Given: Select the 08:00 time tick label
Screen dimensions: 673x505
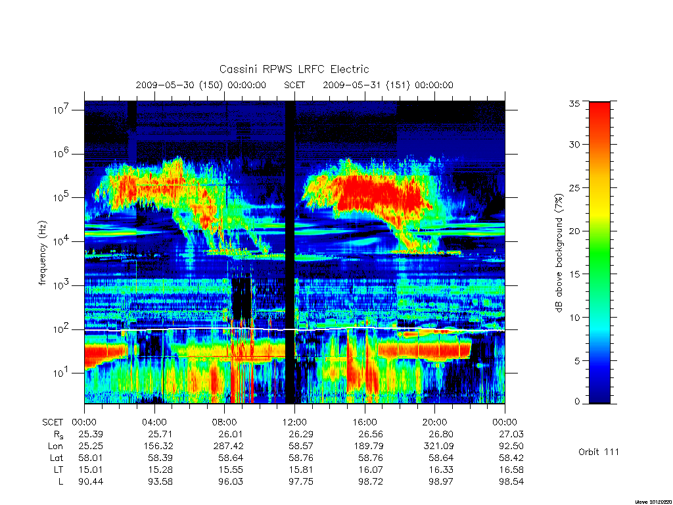Looking at the screenshot, I should [225, 422].
